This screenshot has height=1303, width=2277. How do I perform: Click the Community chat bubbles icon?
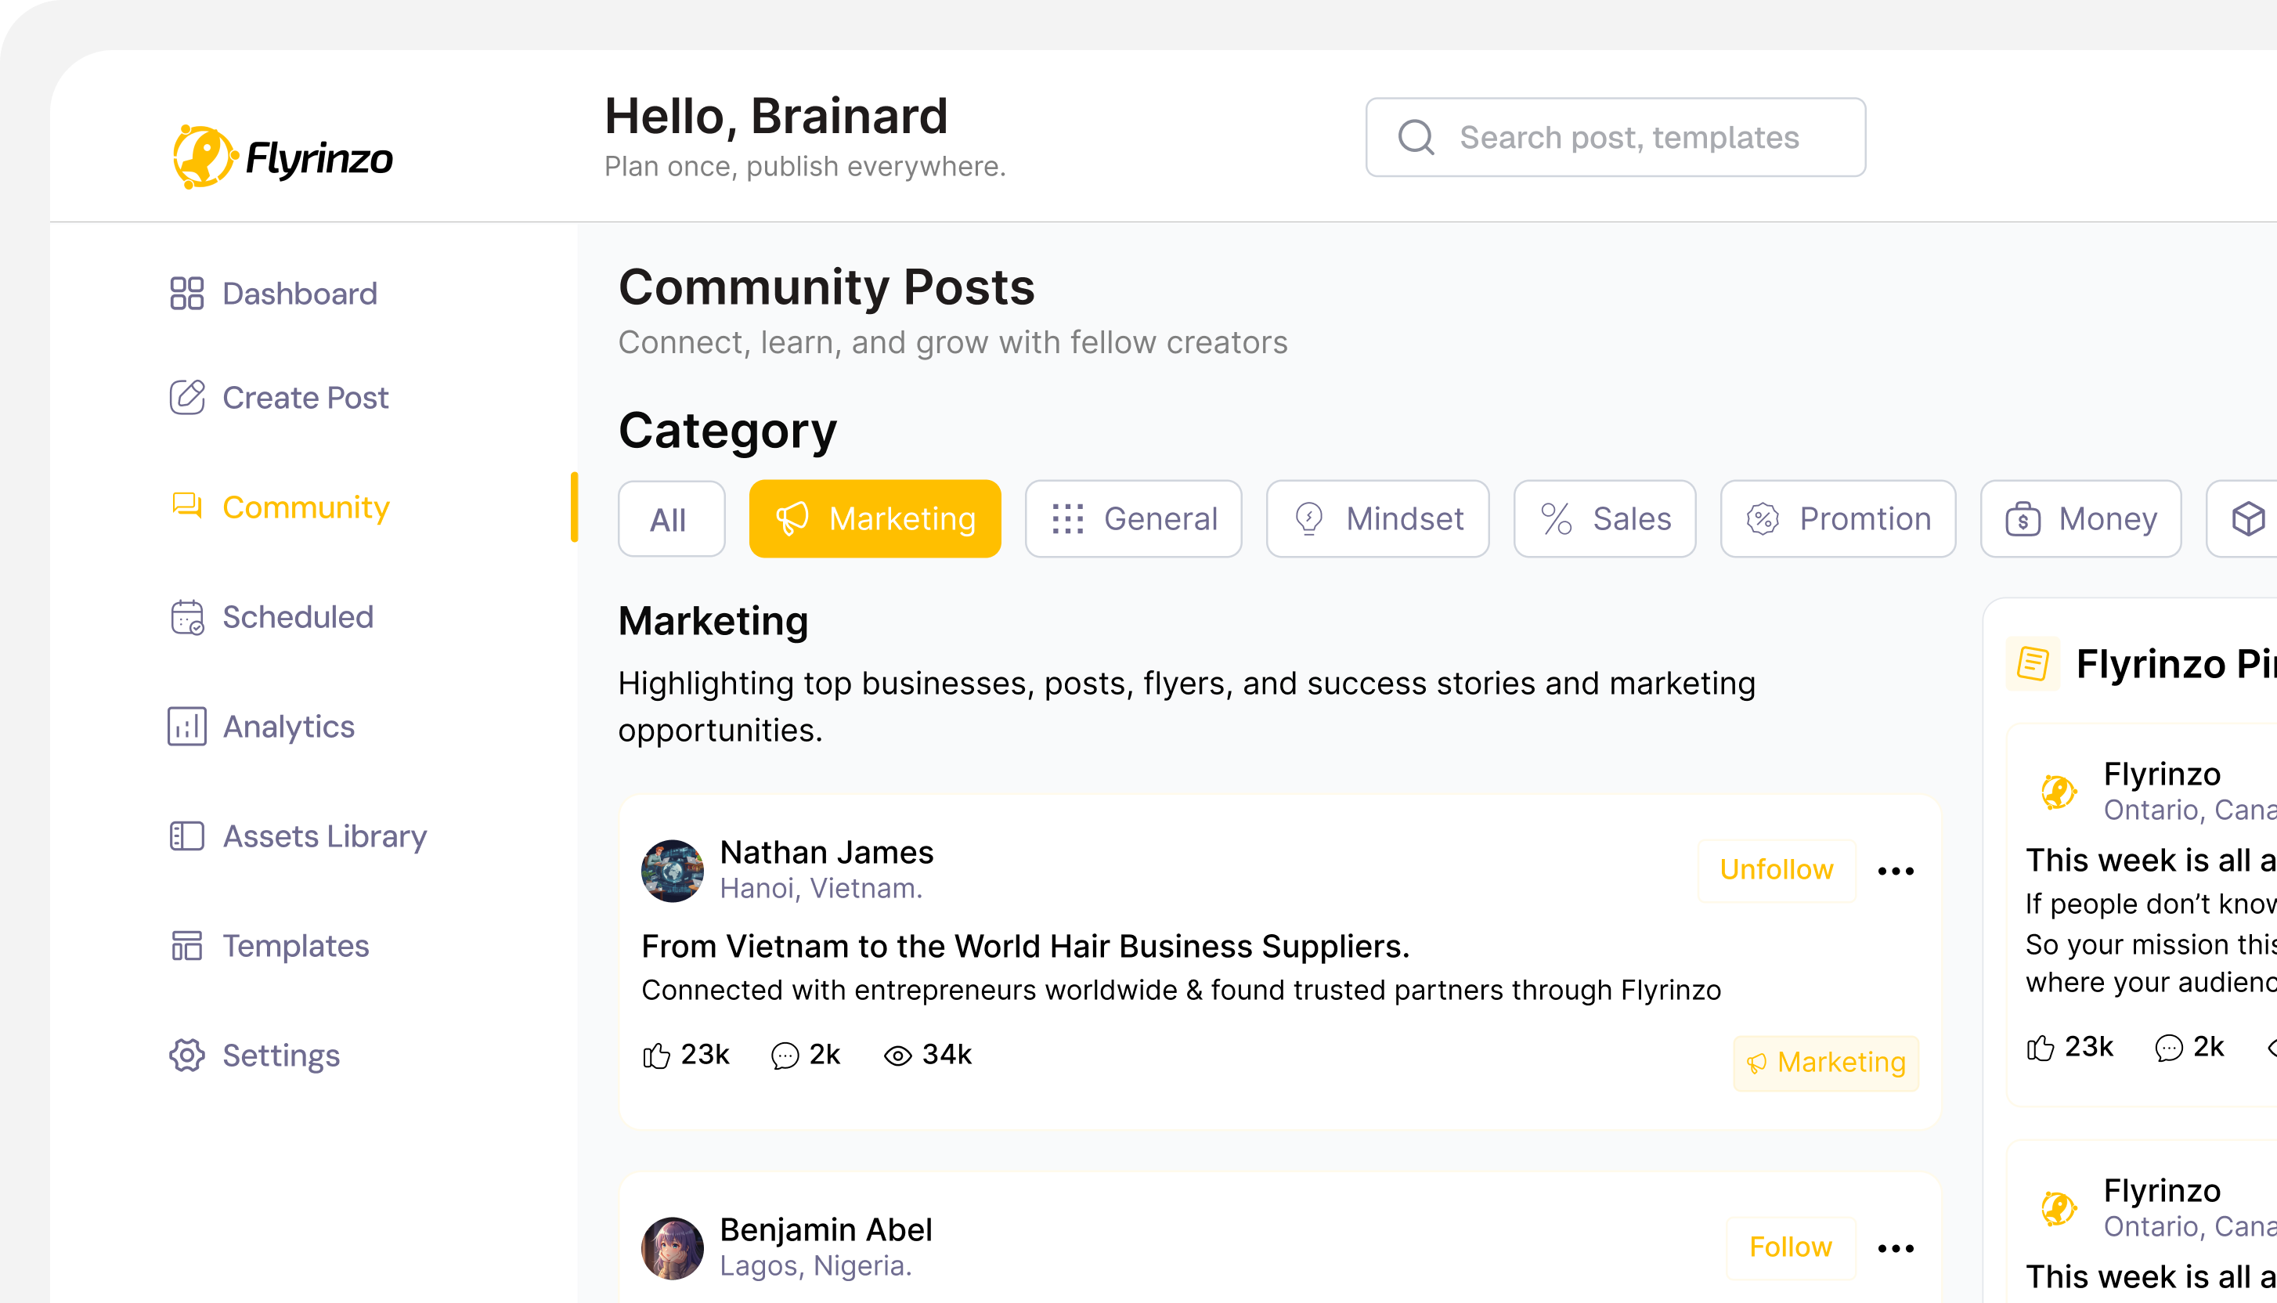[x=187, y=506]
